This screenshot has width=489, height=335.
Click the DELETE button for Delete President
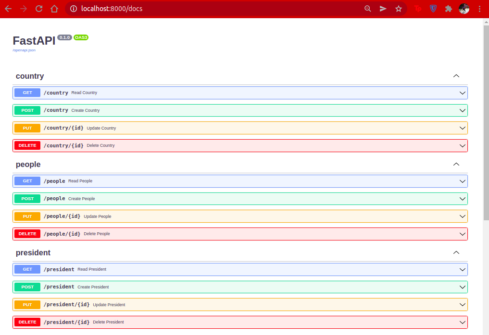pyautogui.click(x=27, y=322)
